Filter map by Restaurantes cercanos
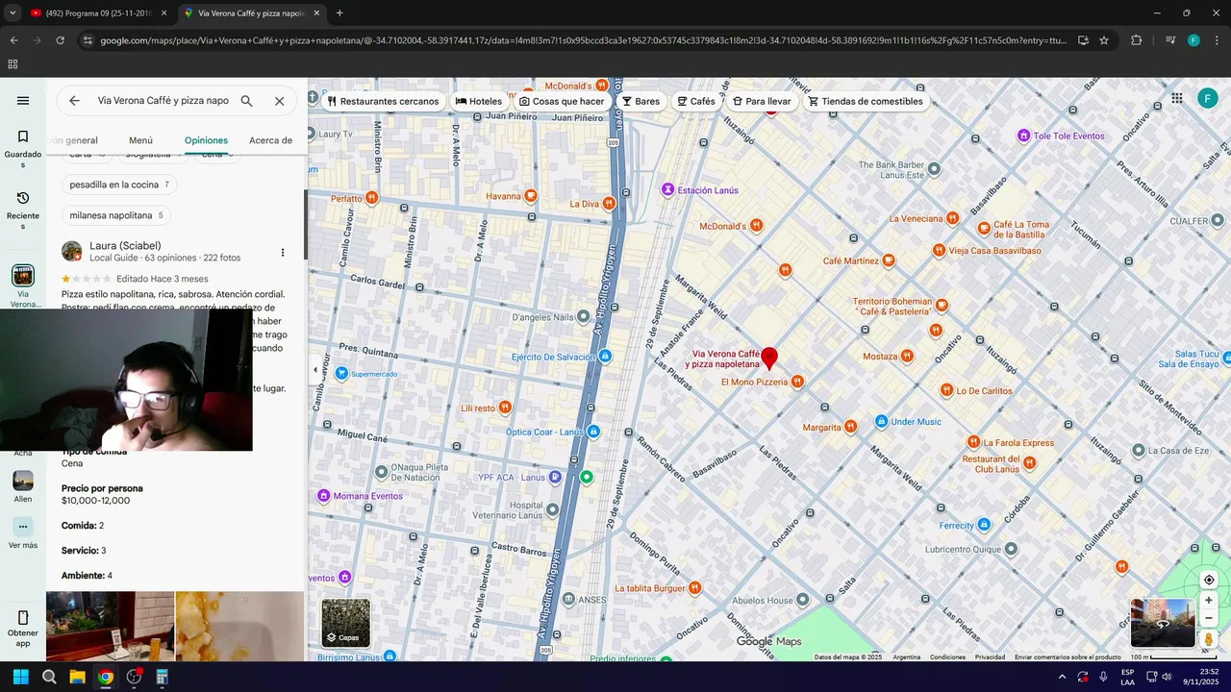 [x=383, y=101]
